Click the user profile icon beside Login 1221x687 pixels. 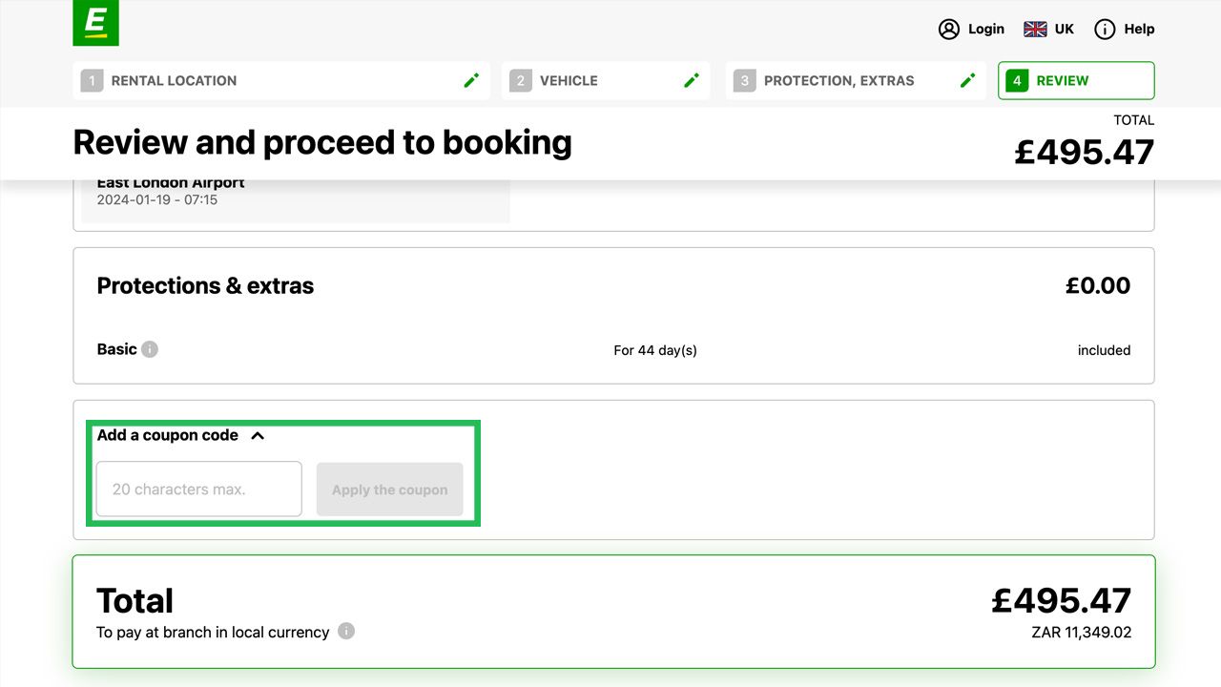948,30
